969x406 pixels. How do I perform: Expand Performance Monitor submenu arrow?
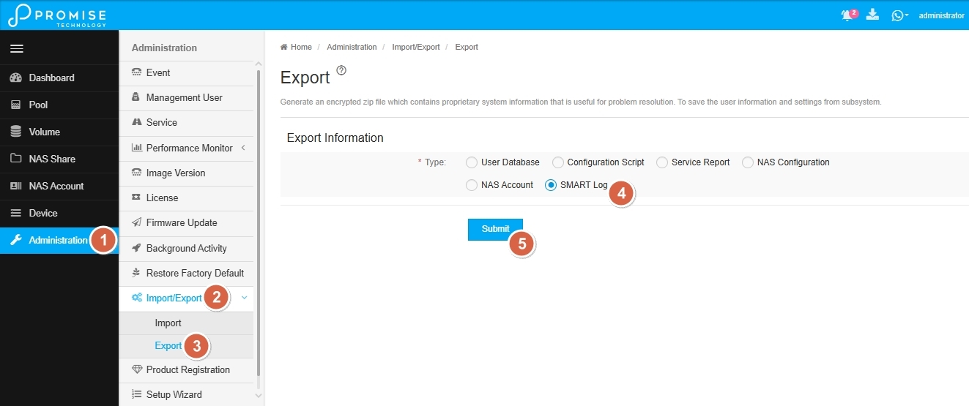tap(242, 148)
